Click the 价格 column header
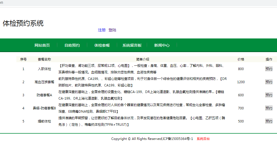This screenshot has height=165, width=277. [x=241, y=59]
